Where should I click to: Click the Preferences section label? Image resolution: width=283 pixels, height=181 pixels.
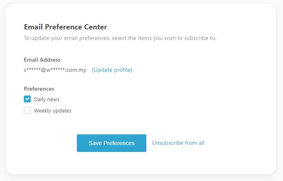39,89
